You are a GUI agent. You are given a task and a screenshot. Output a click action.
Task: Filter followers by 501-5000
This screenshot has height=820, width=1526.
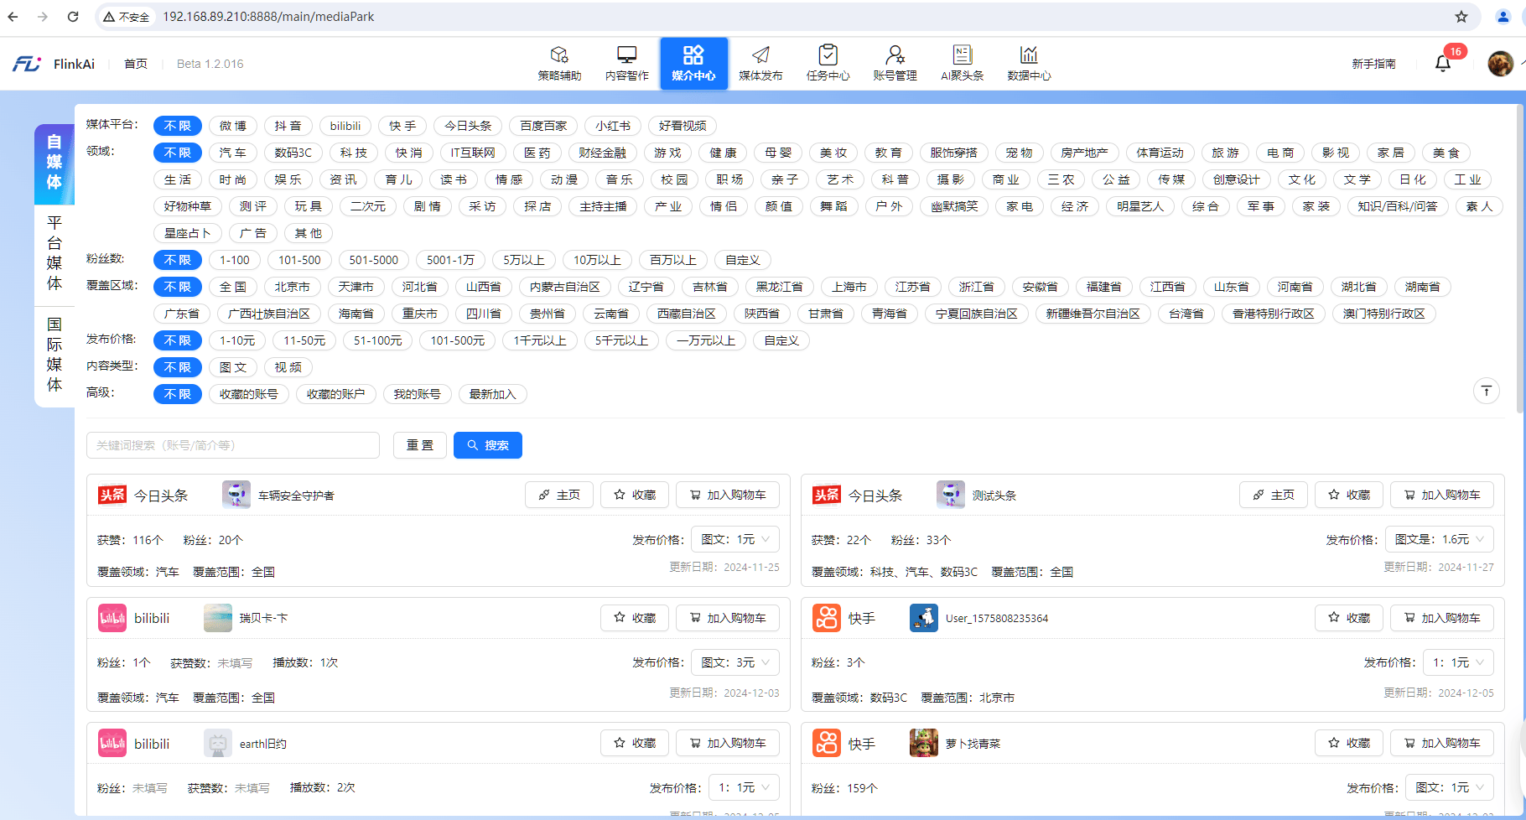pos(374,260)
